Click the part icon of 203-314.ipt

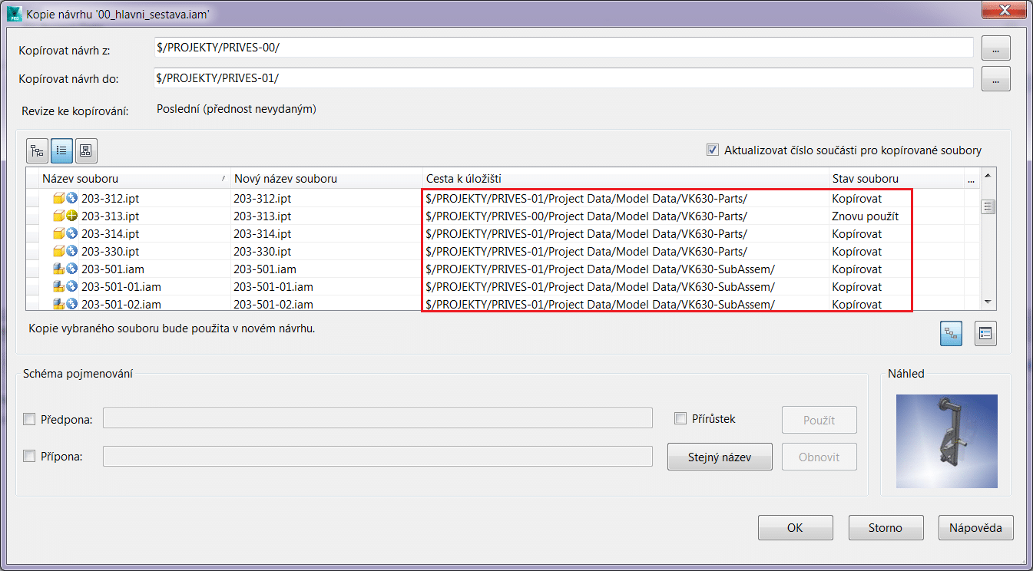tap(58, 233)
